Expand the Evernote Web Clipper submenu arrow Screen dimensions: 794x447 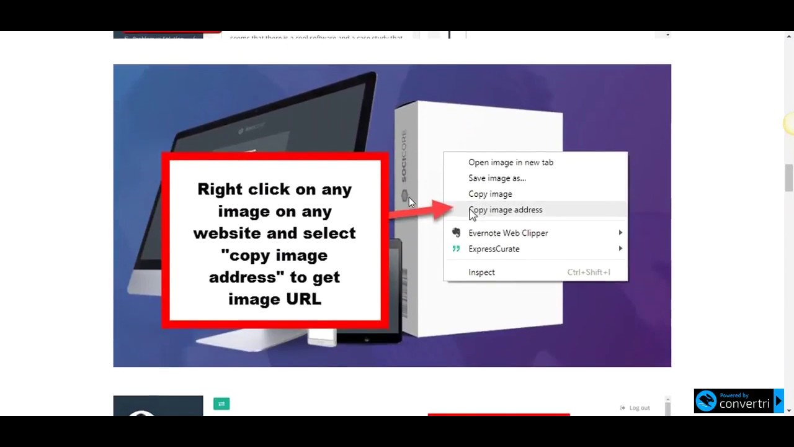pyautogui.click(x=620, y=233)
